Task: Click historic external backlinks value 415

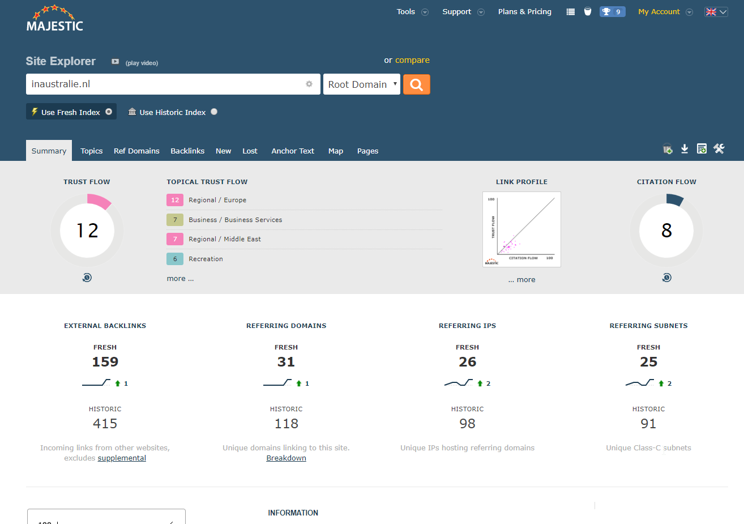Action: [105, 423]
